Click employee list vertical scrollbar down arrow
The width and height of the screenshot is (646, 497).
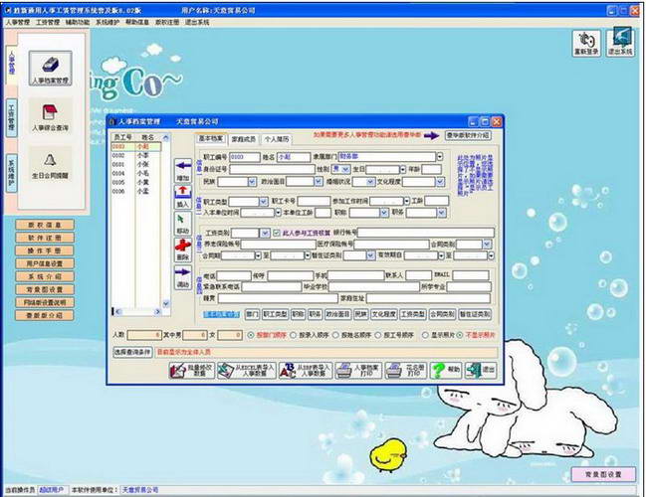166,304
